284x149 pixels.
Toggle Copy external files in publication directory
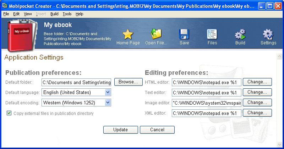[9, 113]
